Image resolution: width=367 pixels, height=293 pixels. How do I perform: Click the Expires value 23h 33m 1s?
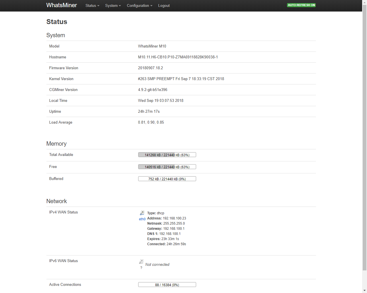point(170,239)
